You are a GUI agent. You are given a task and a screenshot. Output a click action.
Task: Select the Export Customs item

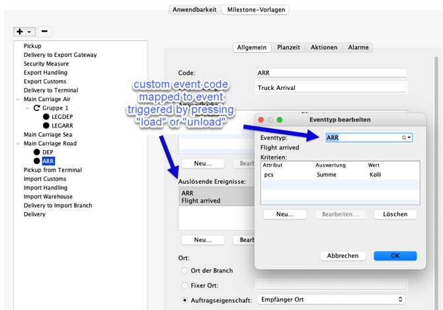(x=45, y=81)
